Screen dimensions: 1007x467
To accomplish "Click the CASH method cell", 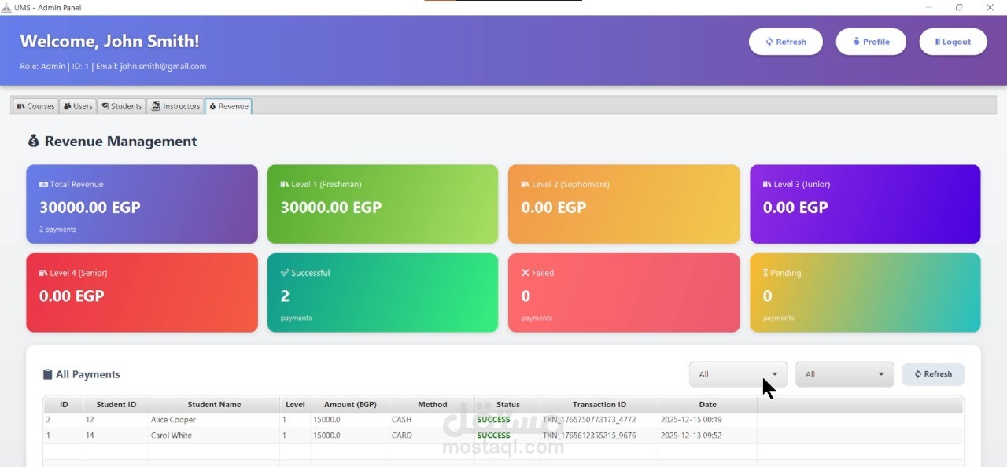I will click(432, 420).
